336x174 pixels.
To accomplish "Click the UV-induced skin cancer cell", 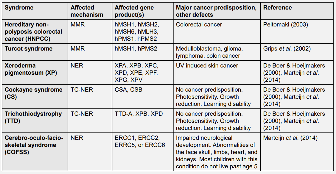I will click(207, 65).
